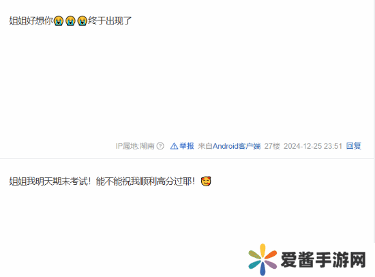Report the comment via 举报 link
Viewport: 375px width, 277px height.
click(187, 146)
